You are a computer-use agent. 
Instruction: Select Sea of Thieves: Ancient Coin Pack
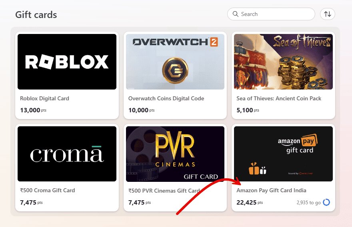click(279, 98)
